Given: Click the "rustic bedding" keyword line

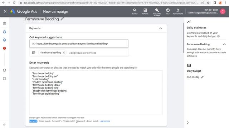Looking at the screenshot, I should tap(40, 79).
